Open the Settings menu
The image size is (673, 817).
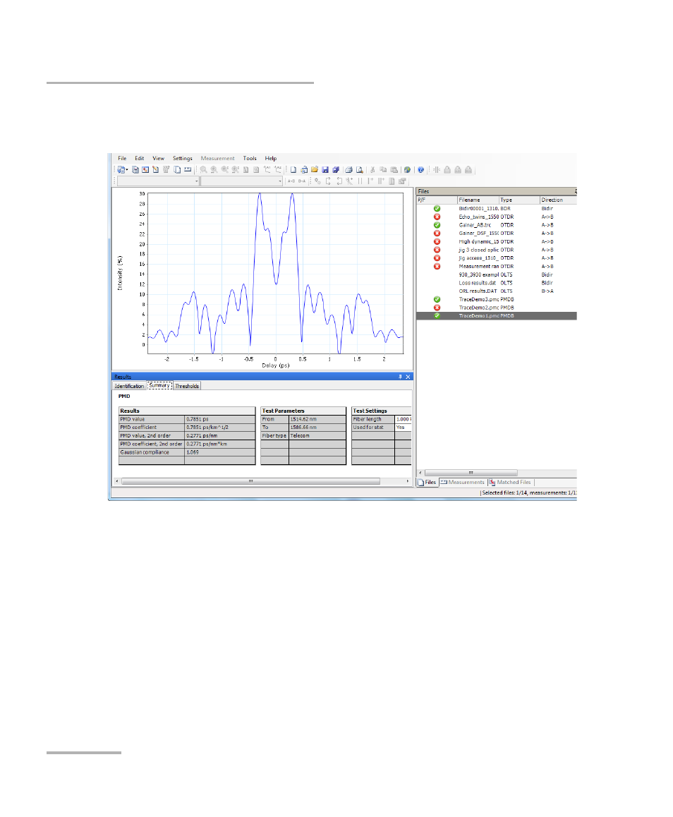coord(182,159)
